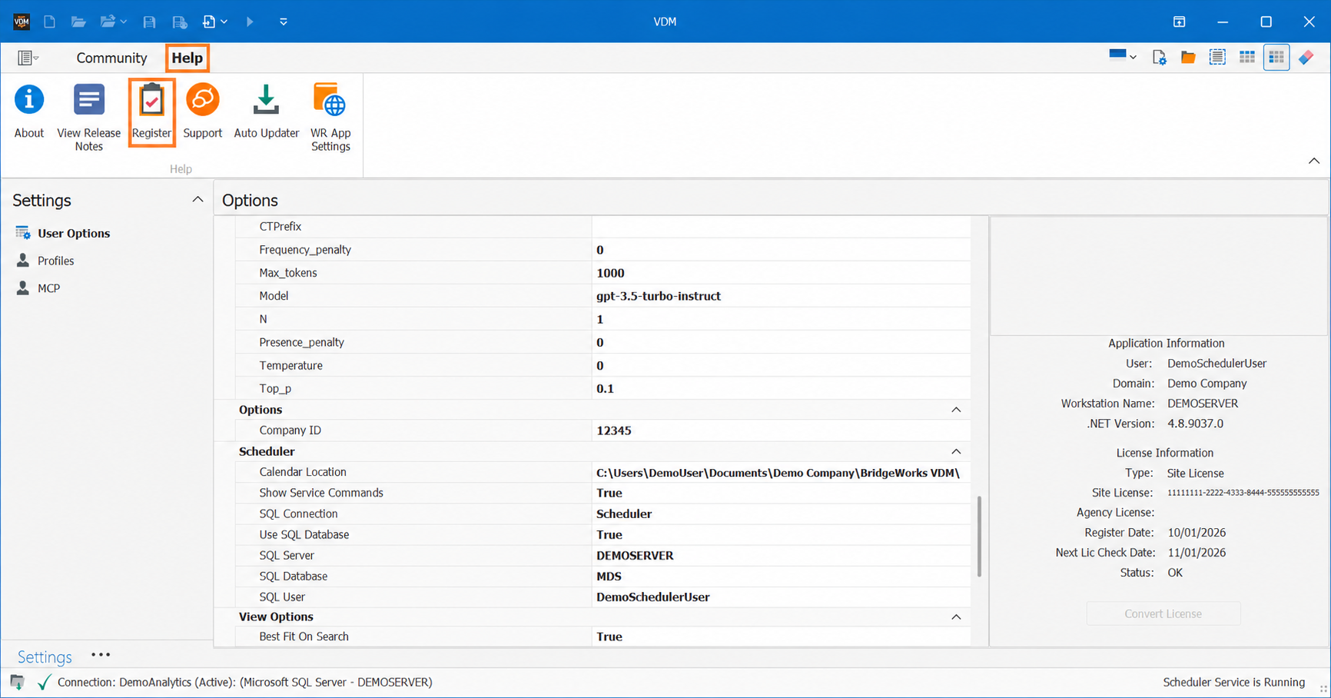
Task: Open the recent files dropdown arrow
Action: [x=122, y=22]
